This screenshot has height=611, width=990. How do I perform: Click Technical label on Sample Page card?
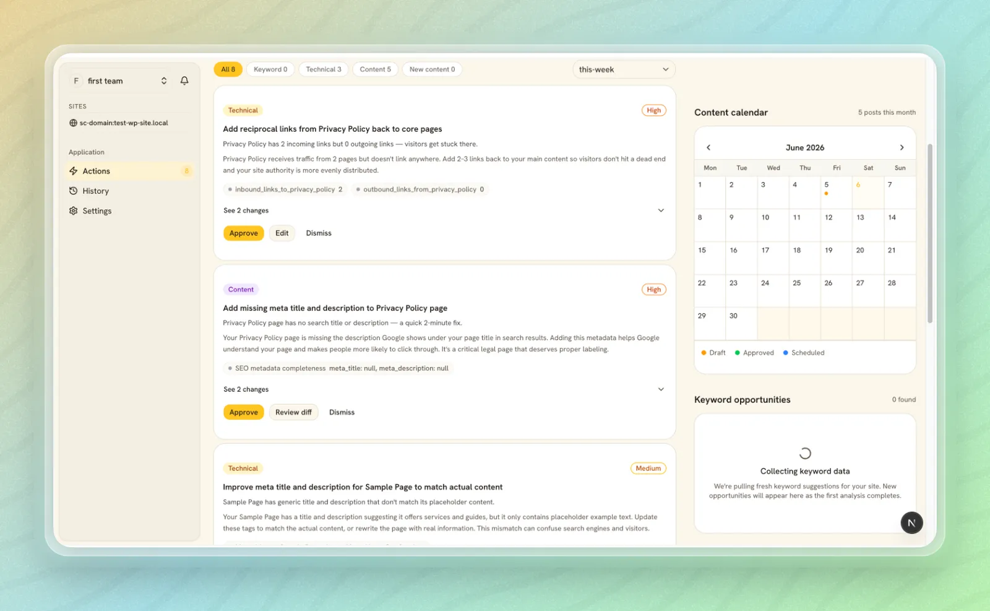(243, 468)
